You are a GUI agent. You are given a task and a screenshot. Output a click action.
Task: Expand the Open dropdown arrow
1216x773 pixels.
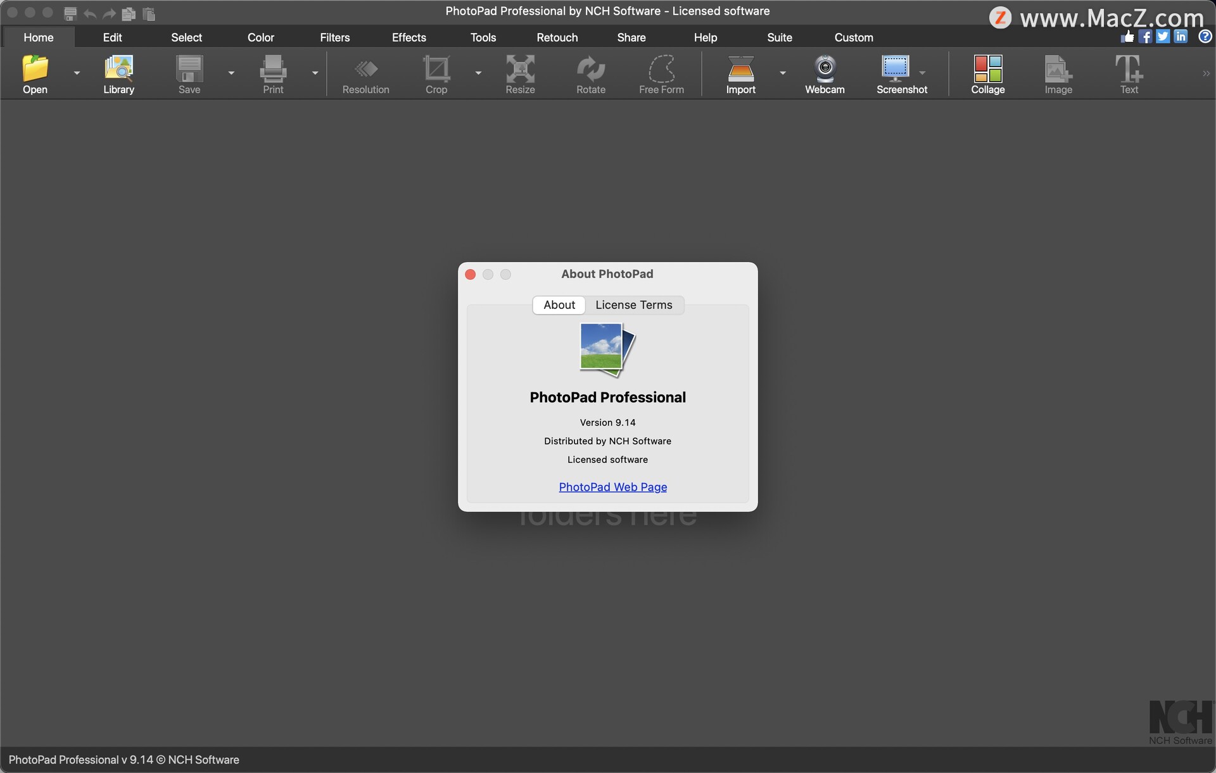pyautogui.click(x=77, y=73)
